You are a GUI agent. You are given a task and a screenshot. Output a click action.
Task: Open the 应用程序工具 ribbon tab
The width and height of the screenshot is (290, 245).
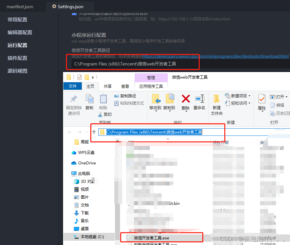pos(151,86)
